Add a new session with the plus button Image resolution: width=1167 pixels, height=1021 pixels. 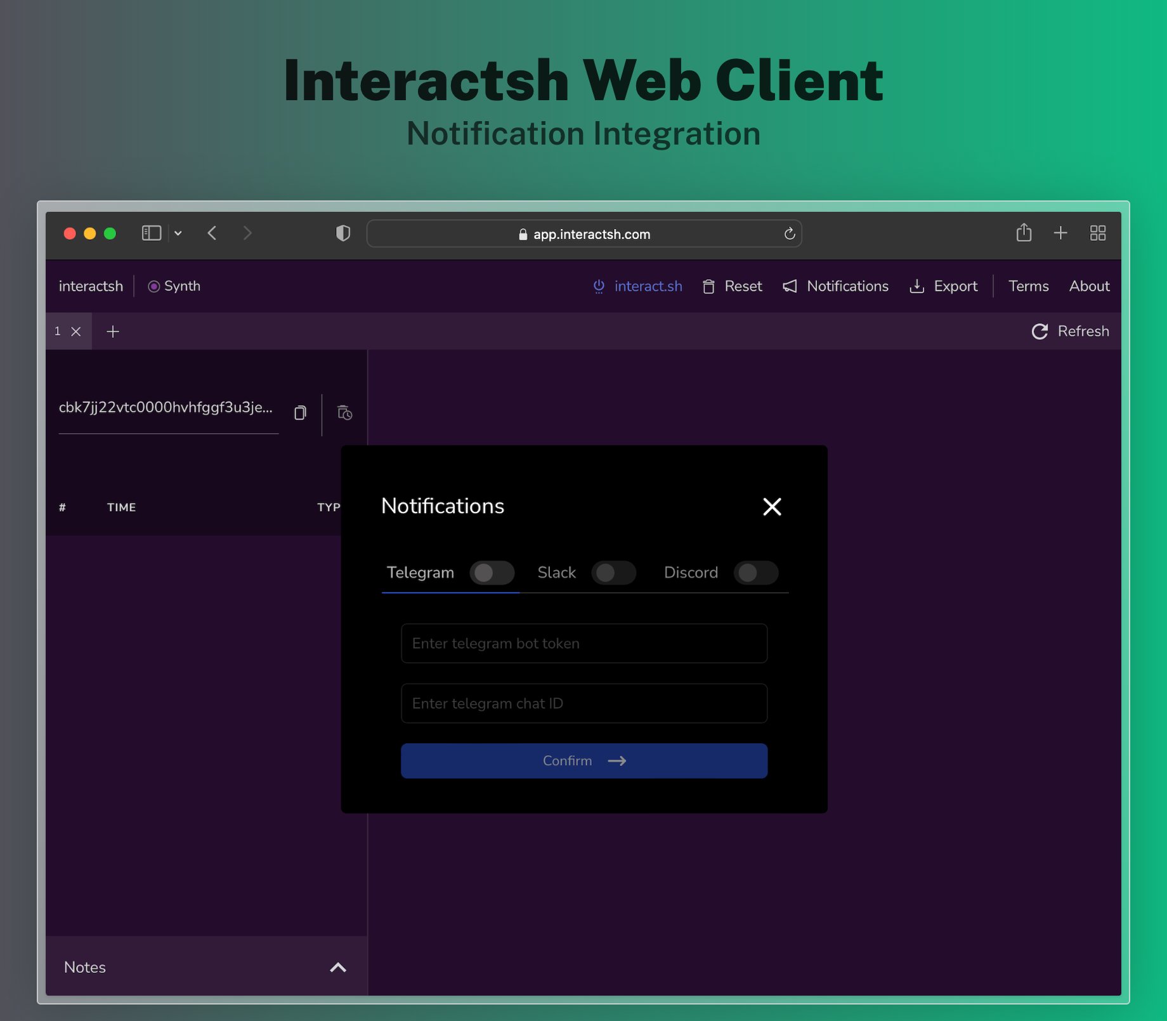(113, 331)
